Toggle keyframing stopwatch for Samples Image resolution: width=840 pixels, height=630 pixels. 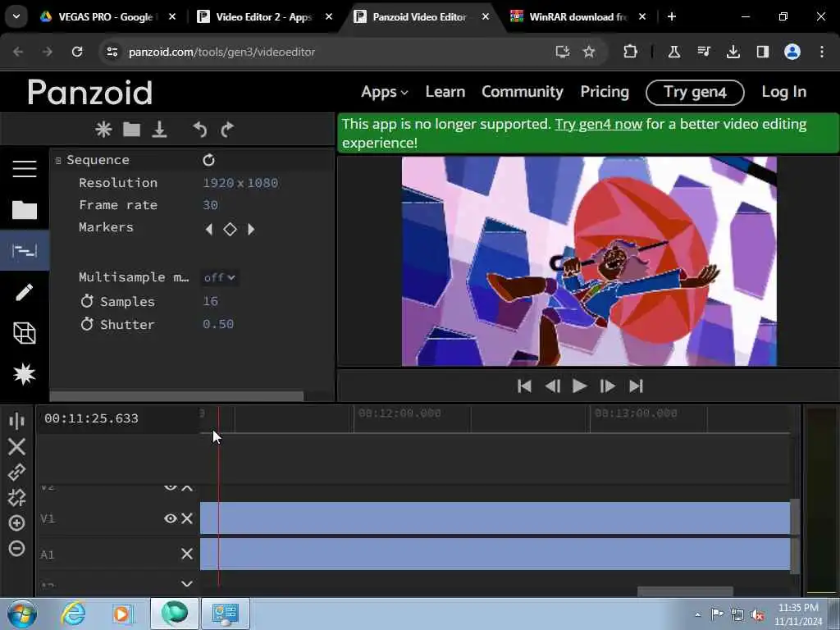point(87,301)
